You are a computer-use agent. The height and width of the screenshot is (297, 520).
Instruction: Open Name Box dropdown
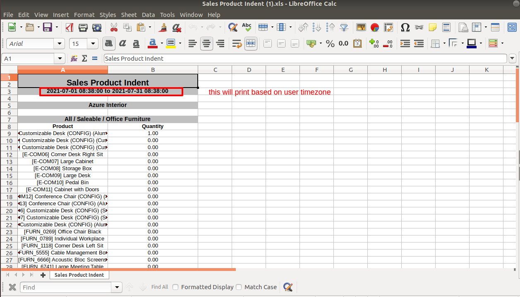tap(60, 59)
